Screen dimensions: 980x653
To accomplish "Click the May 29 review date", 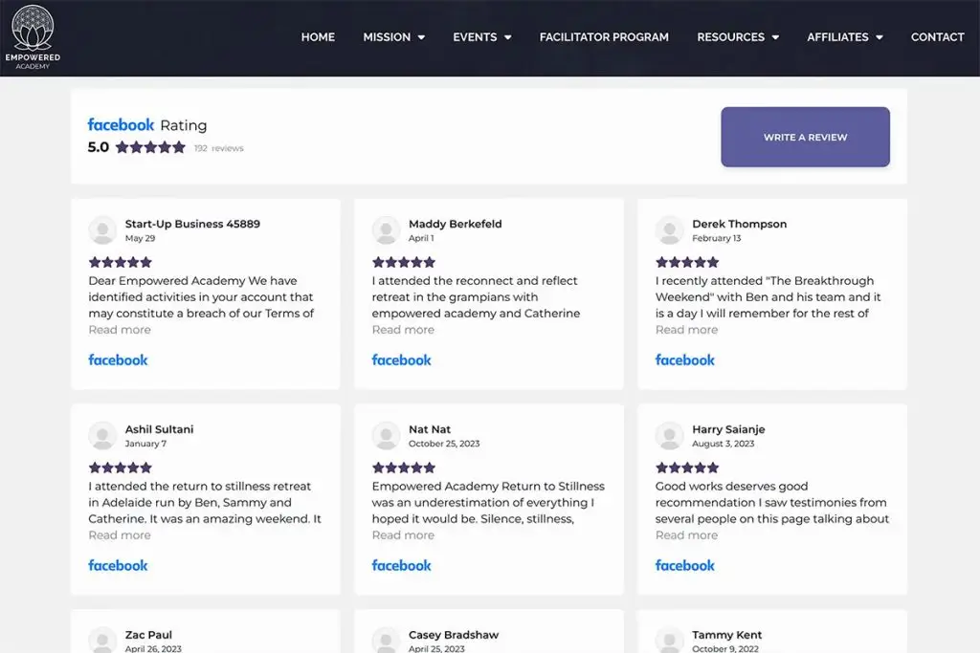I will pos(140,238).
